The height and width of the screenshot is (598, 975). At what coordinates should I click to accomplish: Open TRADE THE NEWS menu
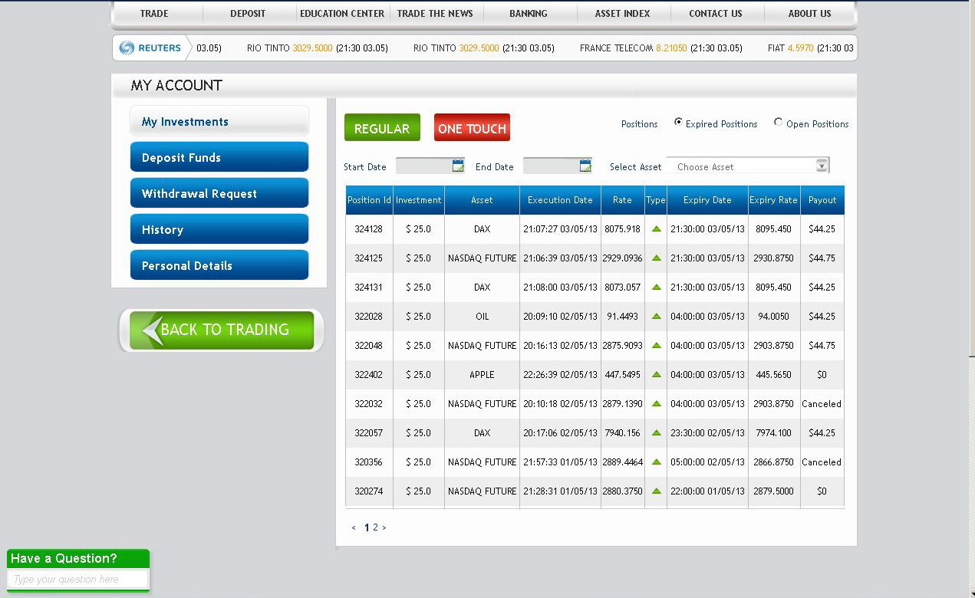coord(435,13)
